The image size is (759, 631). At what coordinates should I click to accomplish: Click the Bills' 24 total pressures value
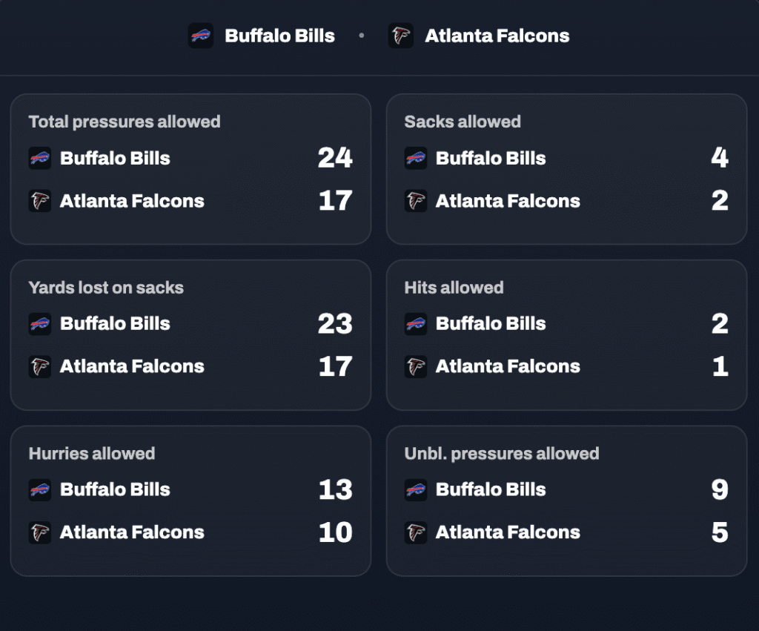pyautogui.click(x=335, y=158)
